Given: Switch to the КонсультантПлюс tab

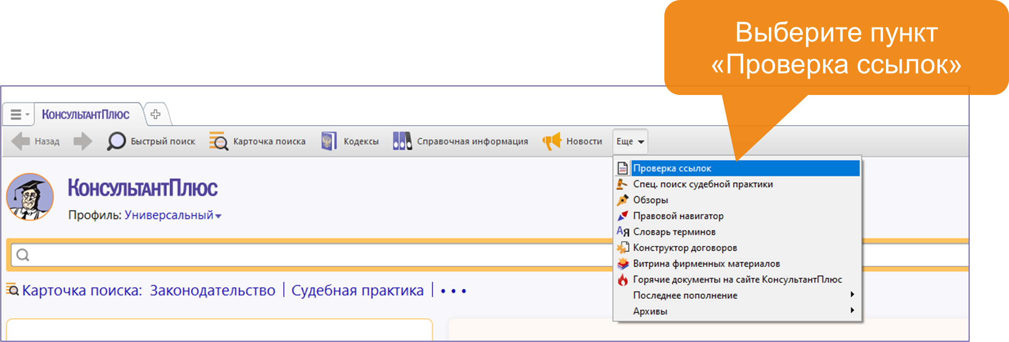Looking at the screenshot, I should (x=86, y=115).
